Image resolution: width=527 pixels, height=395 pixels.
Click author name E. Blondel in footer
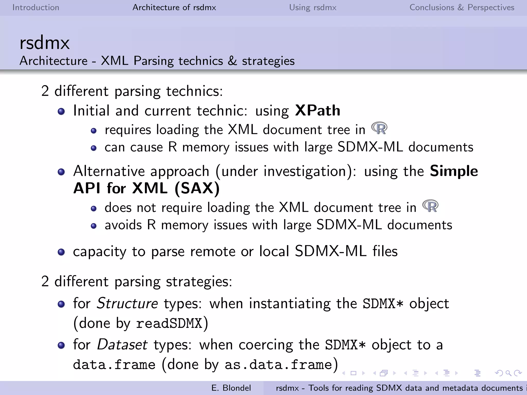pyautogui.click(x=231, y=388)
